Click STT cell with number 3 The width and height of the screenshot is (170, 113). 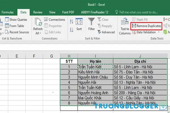[x=69, y=77]
